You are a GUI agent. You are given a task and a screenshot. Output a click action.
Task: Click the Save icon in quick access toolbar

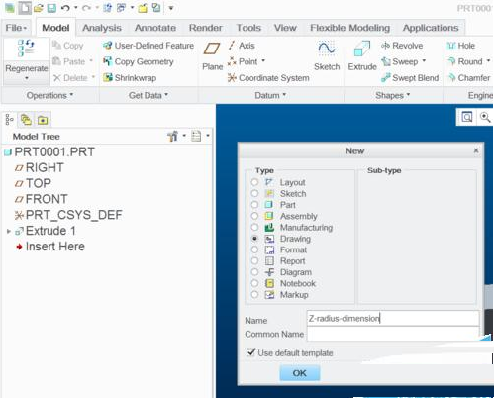[51, 8]
